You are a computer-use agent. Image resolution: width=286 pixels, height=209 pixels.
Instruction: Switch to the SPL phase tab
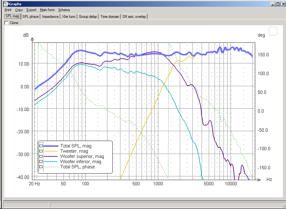[30, 17]
